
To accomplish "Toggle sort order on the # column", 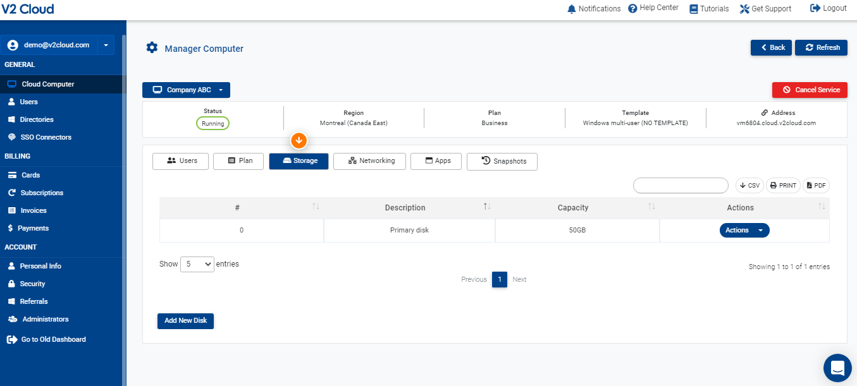I will pyautogui.click(x=316, y=207).
